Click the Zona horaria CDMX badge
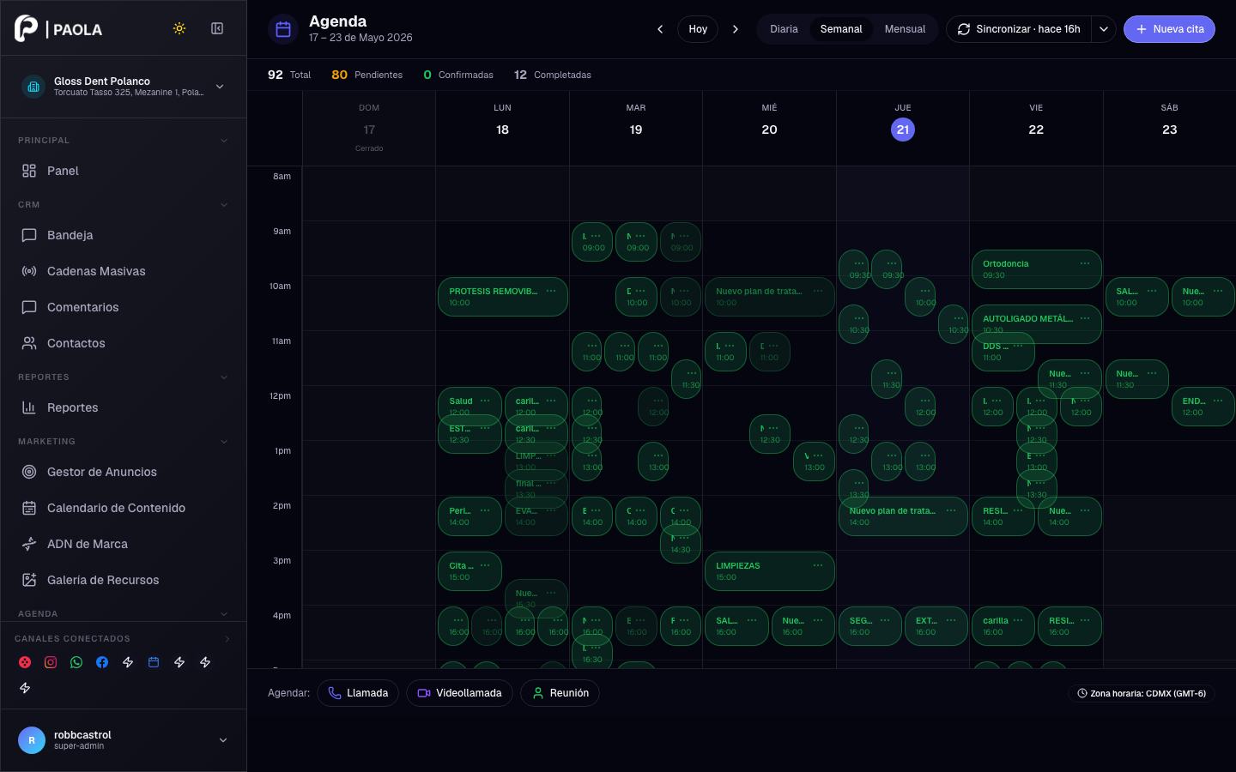The image size is (1236, 772). [1142, 693]
